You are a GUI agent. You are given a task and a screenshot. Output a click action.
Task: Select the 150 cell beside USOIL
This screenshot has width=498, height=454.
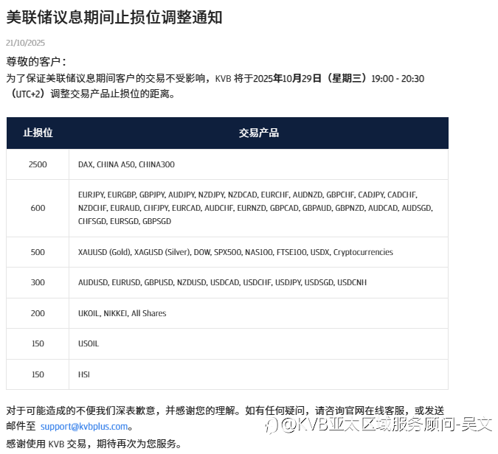click(x=38, y=343)
